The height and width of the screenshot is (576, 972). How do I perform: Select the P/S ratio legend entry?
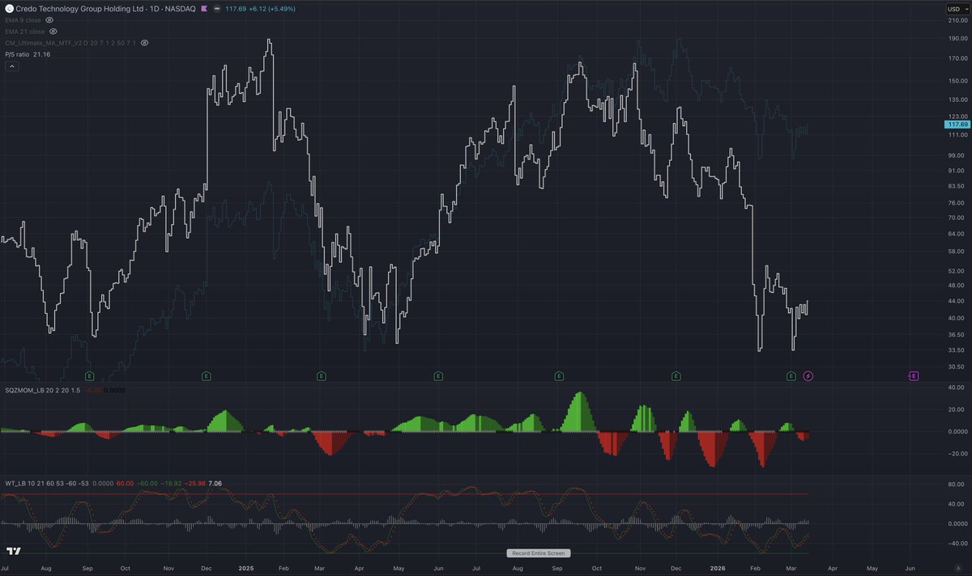coord(28,53)
